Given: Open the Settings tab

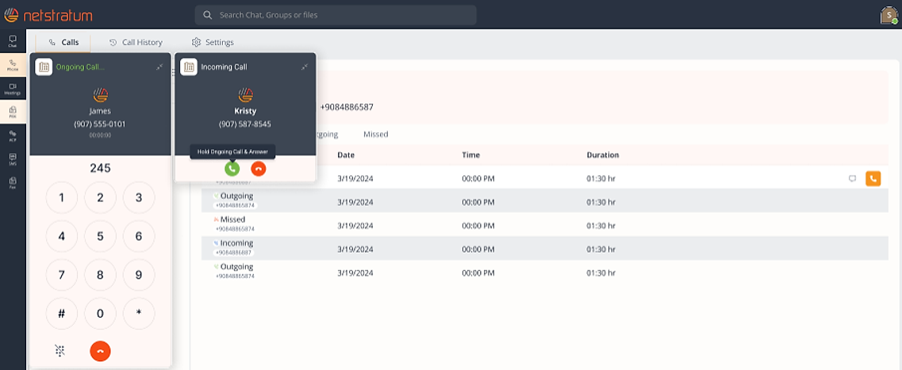Looking at the screenshot, I should 213,43.
